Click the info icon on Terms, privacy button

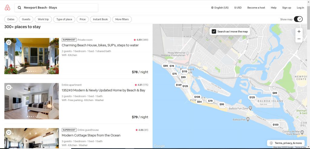tap(271, 143)
